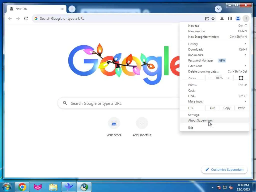
Task: Click Paste in the Edit row
Action: coord(241,108)
